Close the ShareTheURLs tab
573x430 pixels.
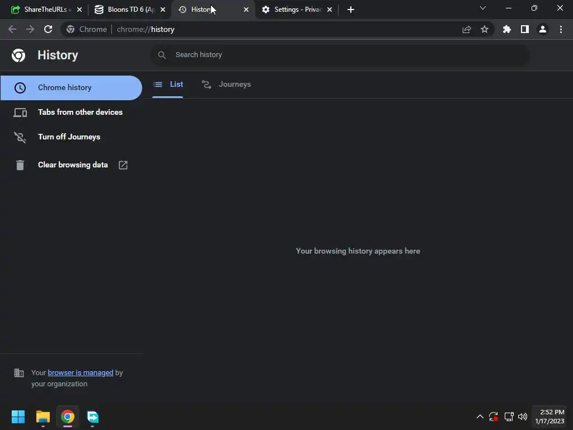click(x=79, y=10)
